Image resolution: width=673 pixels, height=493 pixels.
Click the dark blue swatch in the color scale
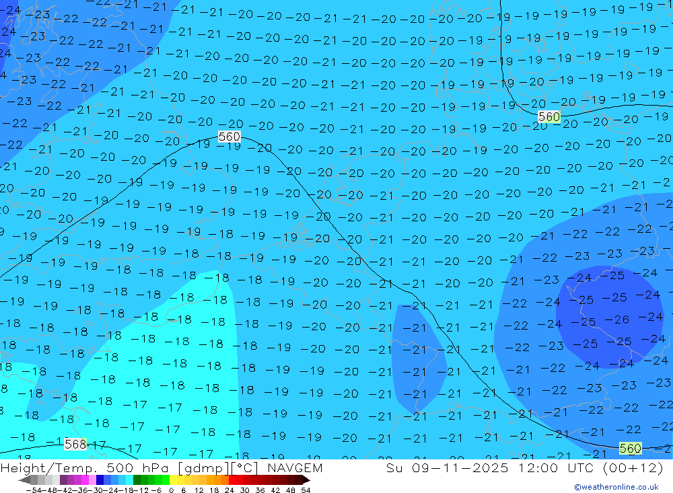click(100, 480)
